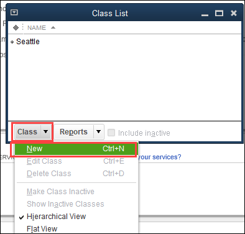Enable the Include inactive checkbox
The width and height of the screenshot is (245, 234).
click(x=111, y=133)
